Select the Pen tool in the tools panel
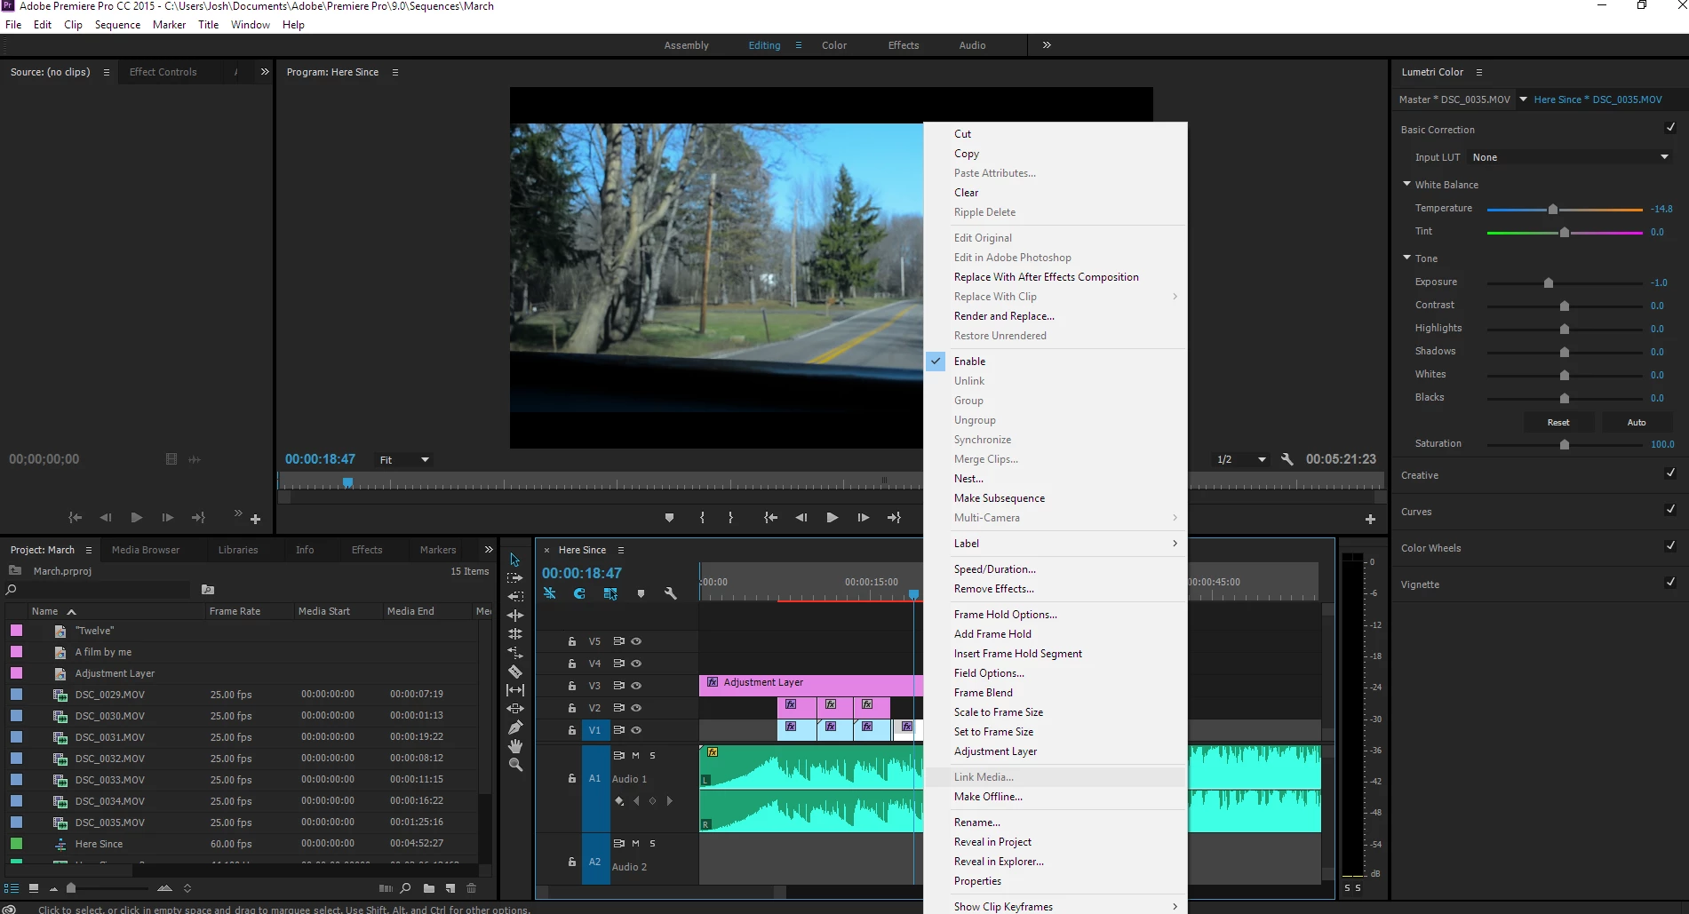Screen dimensions: 1689x914 coord(515,727)
